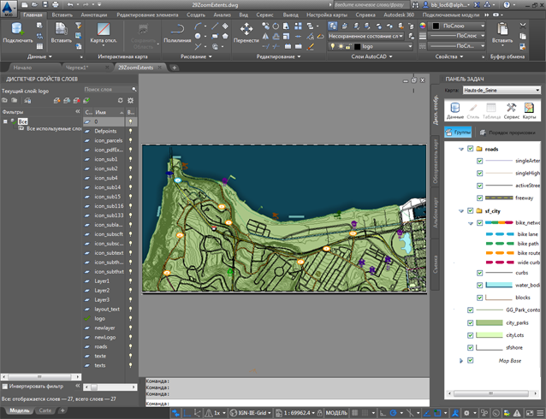Click the Карты icon in task pane

coord(530,109)
